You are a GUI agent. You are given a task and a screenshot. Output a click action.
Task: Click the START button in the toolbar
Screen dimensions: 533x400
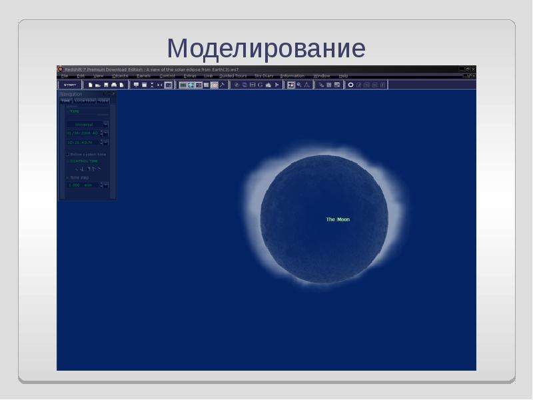tap(70, 85)
